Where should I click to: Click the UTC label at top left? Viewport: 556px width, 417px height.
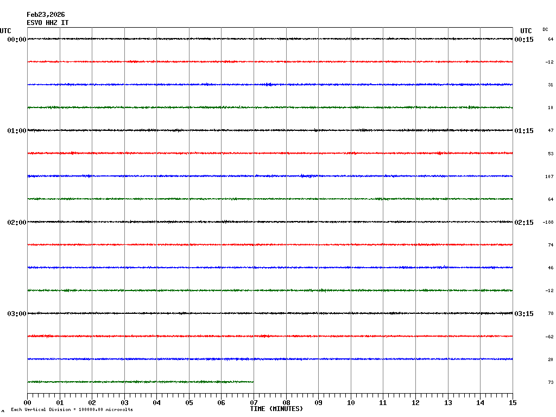[5, 31]
